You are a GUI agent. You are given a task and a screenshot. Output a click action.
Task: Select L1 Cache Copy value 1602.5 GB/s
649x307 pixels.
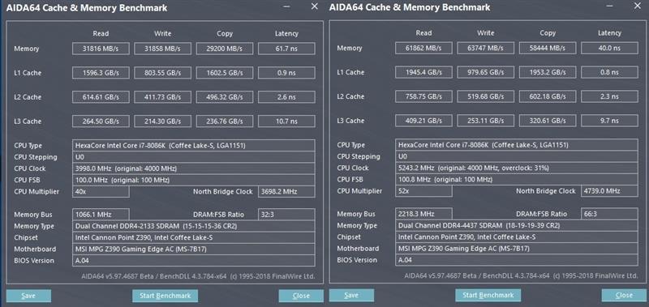pos(225,73)
